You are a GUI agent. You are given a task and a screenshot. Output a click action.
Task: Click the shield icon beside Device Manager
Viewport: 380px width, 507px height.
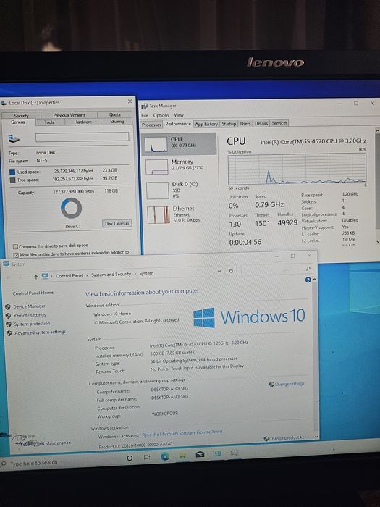tap(8, 306)
